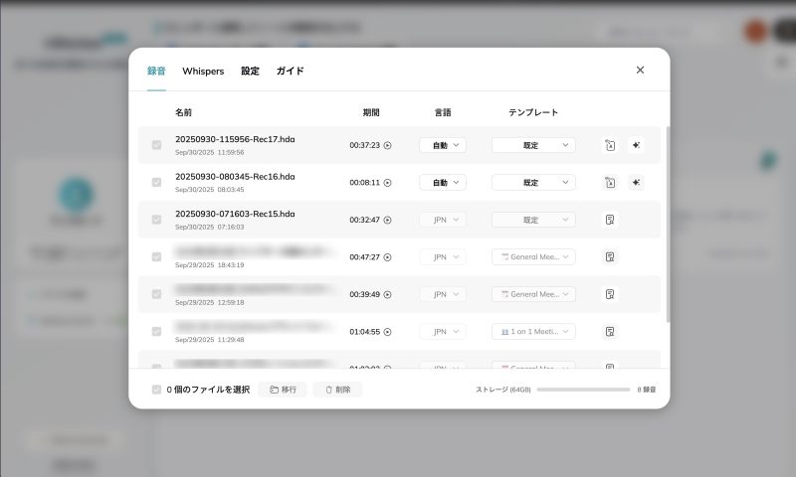Viewport: 796px width, 477px height.
Task: Open the note icon for the 00:47:27 recording
Action: pyautogui.click(x=610, y=257)
